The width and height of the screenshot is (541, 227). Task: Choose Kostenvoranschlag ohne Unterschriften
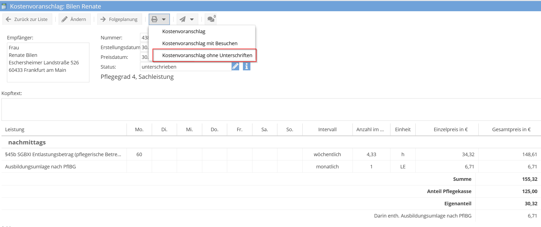click(x=207, y=55)
